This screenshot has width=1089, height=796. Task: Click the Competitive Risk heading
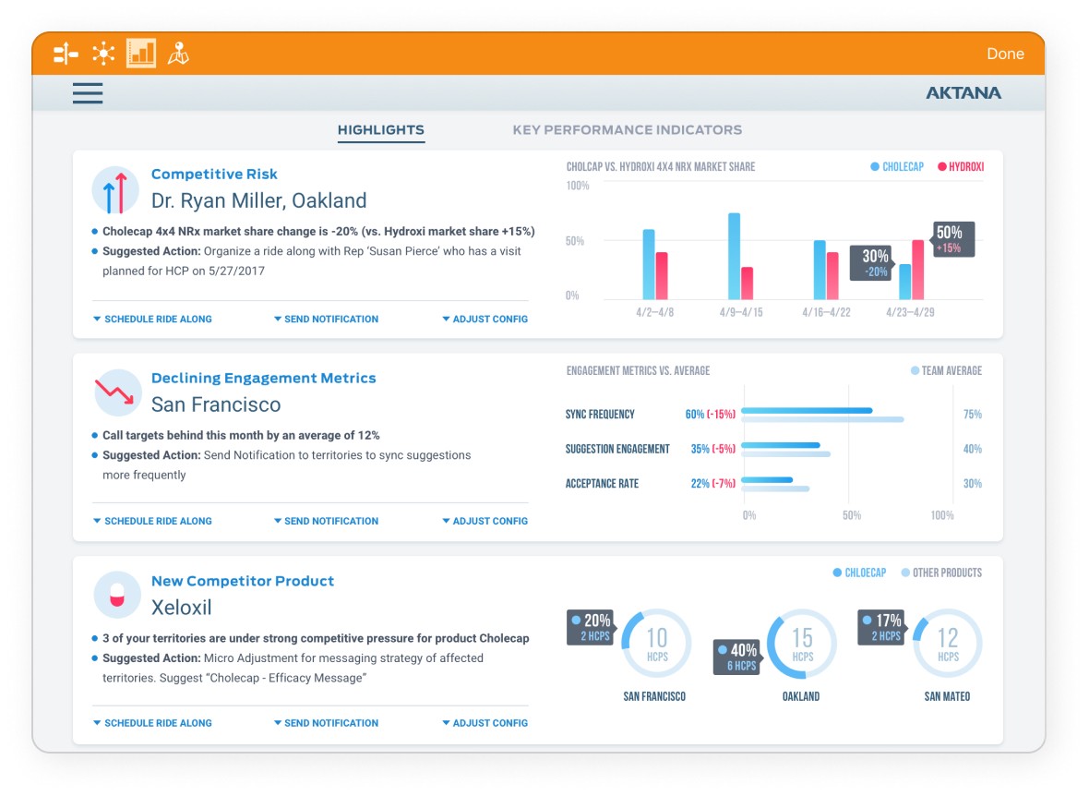[214, 174]
